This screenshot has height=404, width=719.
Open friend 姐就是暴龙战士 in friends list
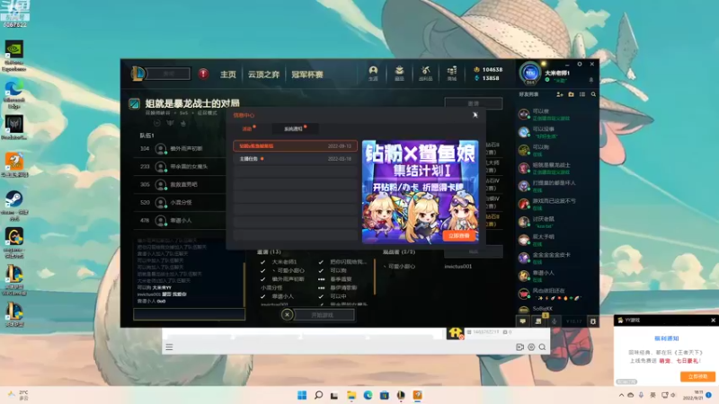[556, 168]
